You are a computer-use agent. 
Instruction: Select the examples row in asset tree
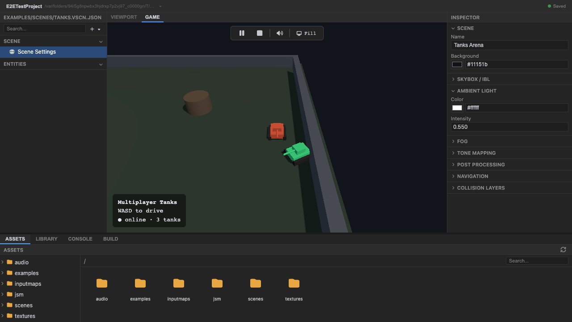40,273
